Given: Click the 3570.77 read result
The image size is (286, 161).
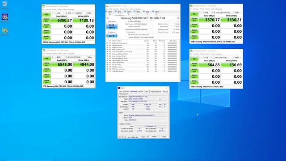Looking at the screenshot, I should tap(210, 20).
